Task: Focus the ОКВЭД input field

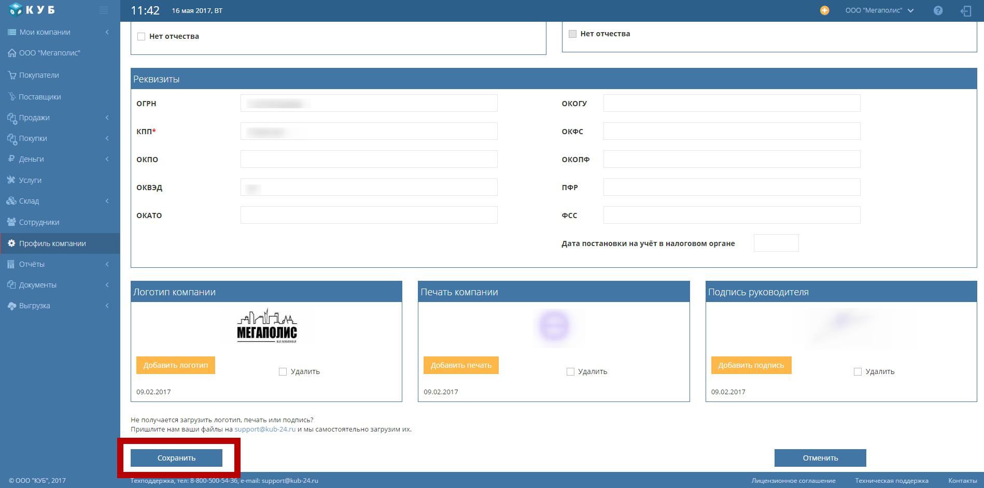Action: [x=369, y=187]
